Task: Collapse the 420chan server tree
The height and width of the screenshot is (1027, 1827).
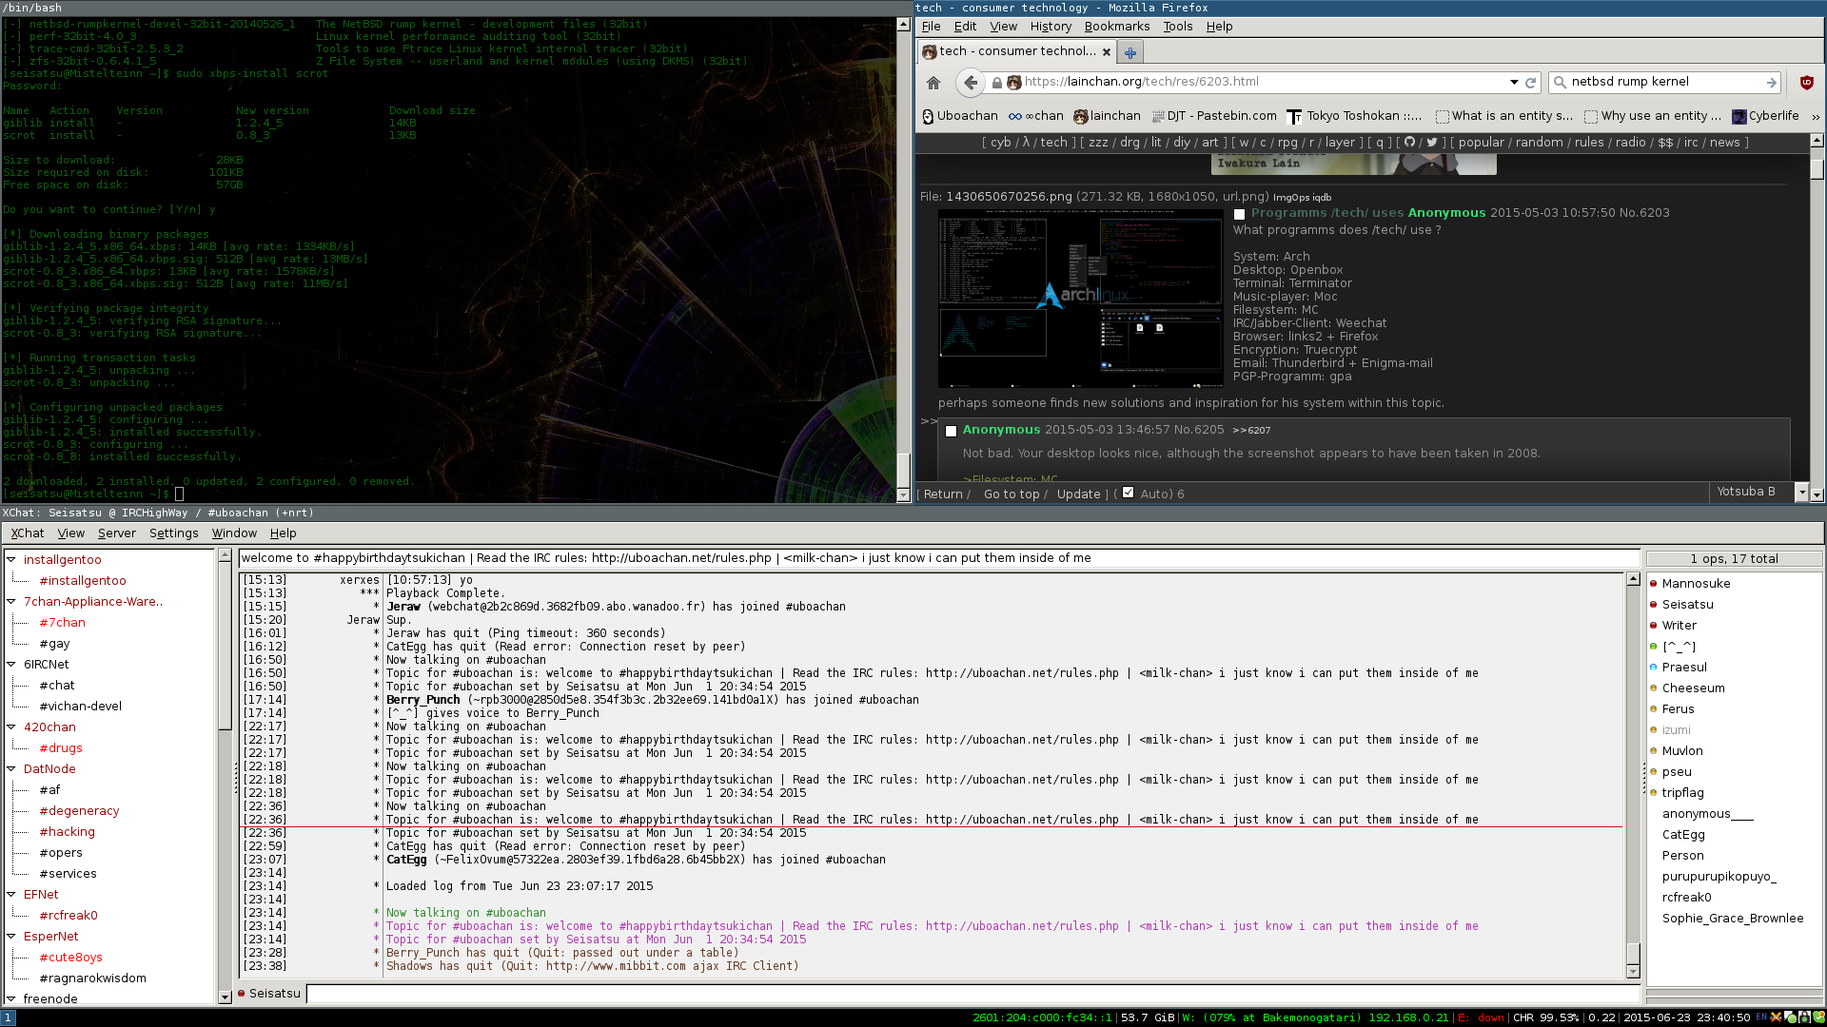Action: pos(11,727)
